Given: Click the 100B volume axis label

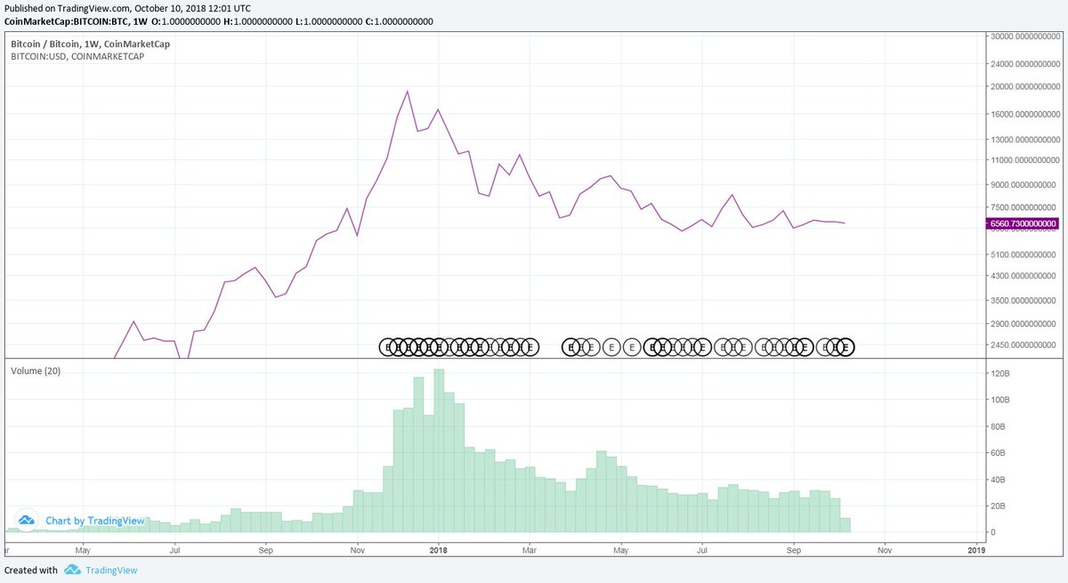Looking at the screenshot, I should pos(1000,401).
